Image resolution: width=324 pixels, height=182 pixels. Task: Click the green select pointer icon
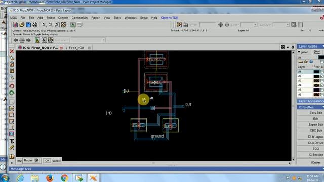tap(37, 40)
